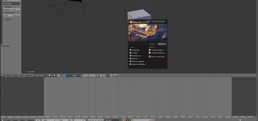Toggle the 3D manipulator widget
258x121 pixels.
62,75
